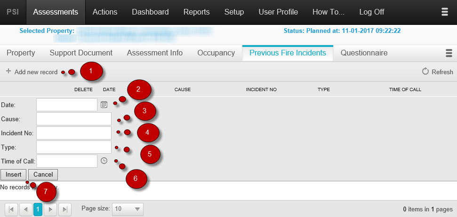Click into the Cause input field
This screenshot has height=217, width=457.
[74, 119]
